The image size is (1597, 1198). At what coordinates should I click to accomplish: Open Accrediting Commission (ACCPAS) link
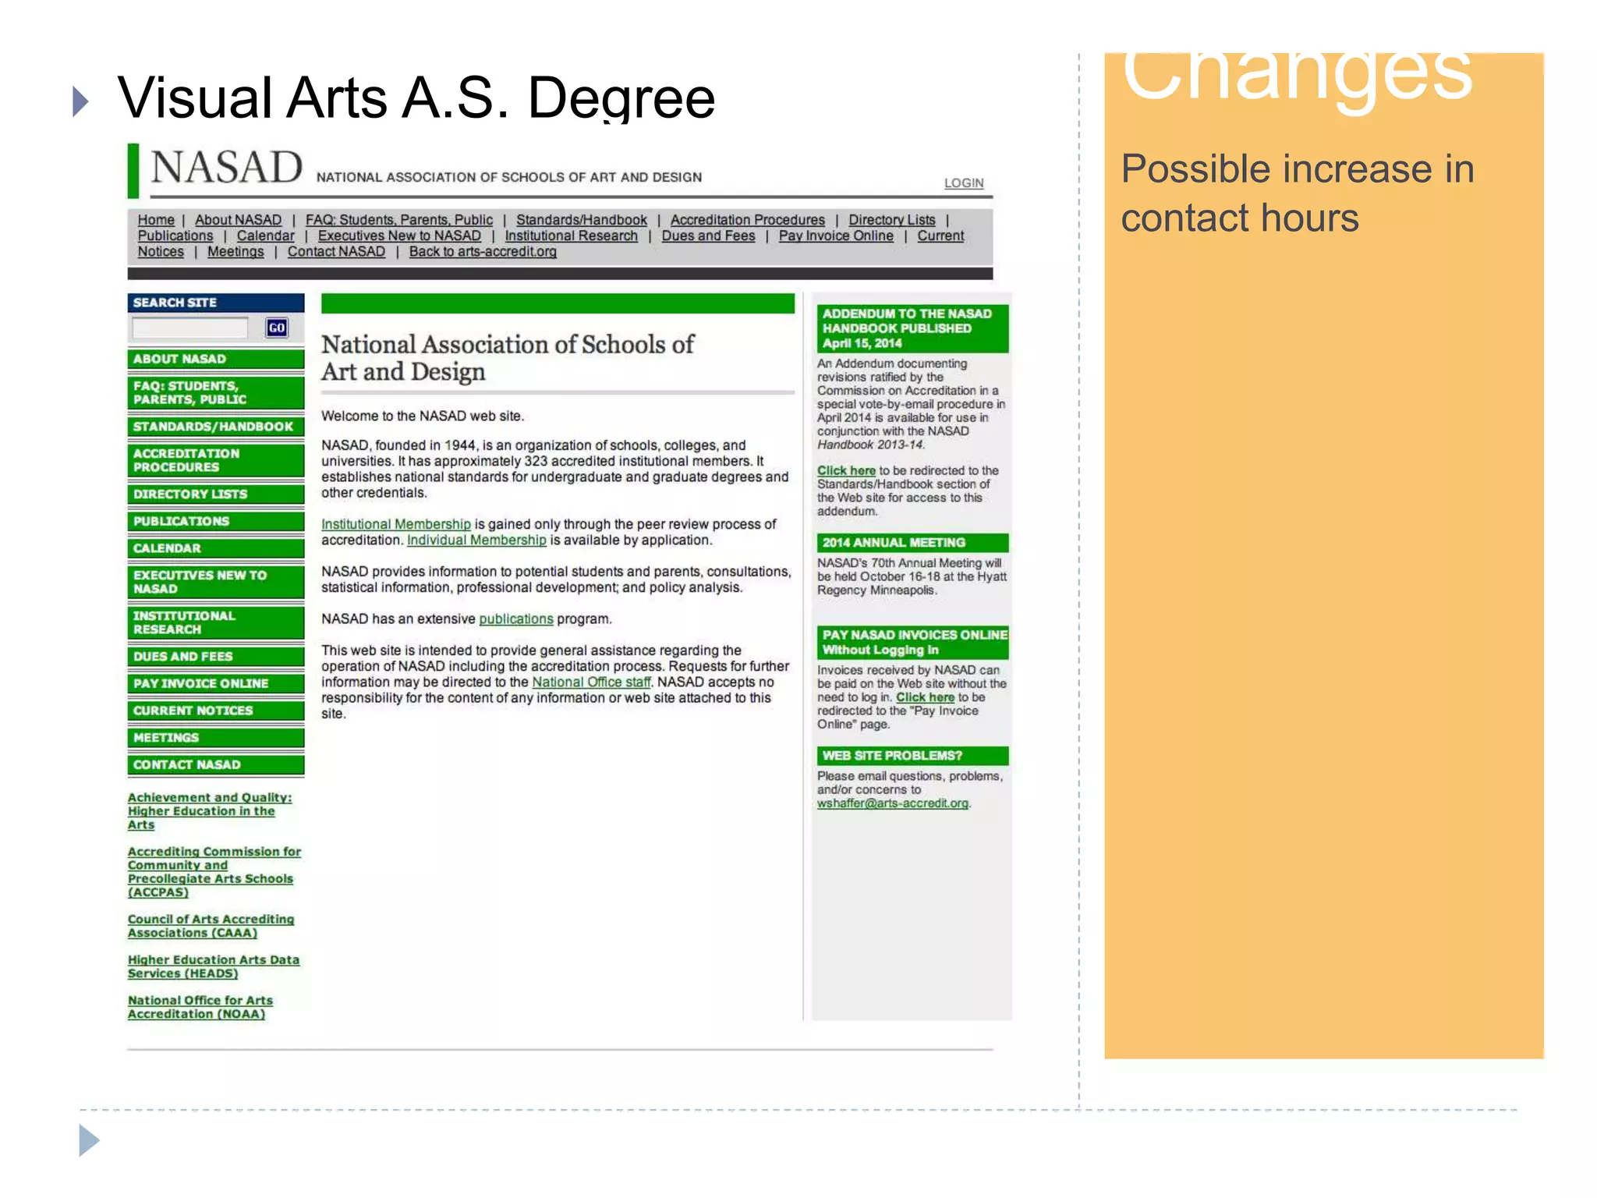(214, 872)
